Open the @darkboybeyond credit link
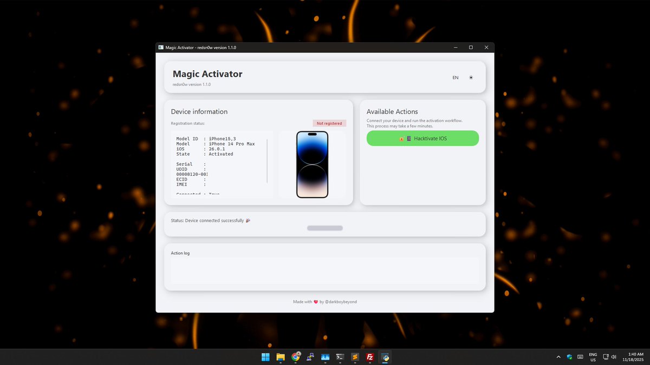Screen dimensions: 650x365 click(x=341, y=302)
